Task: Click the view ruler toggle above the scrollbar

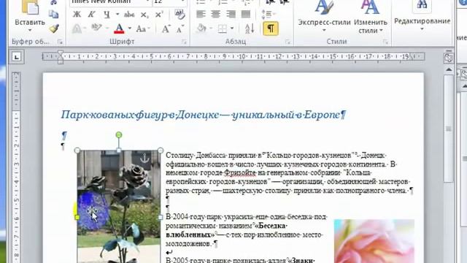Action: point(448,58)
